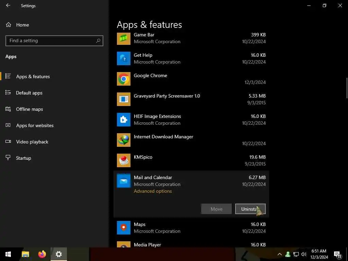This screenshot has height=261, width=348.
Task: Select the Maps app icon
Action: [124, 228]
